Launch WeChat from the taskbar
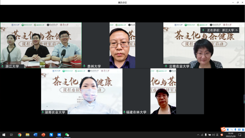This screenshot has height=138, width=245. click(x=67, y=135)
